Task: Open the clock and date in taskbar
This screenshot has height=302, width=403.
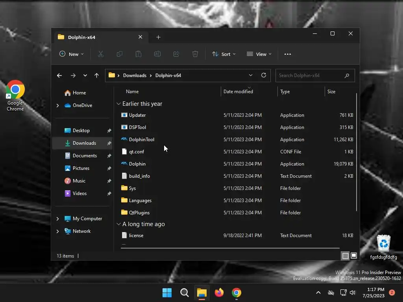Action: tap(373, 293)
